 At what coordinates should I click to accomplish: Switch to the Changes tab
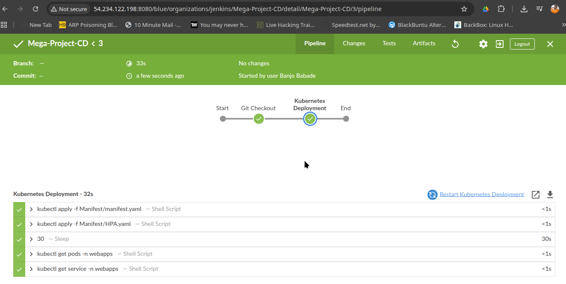click(354, 44)
